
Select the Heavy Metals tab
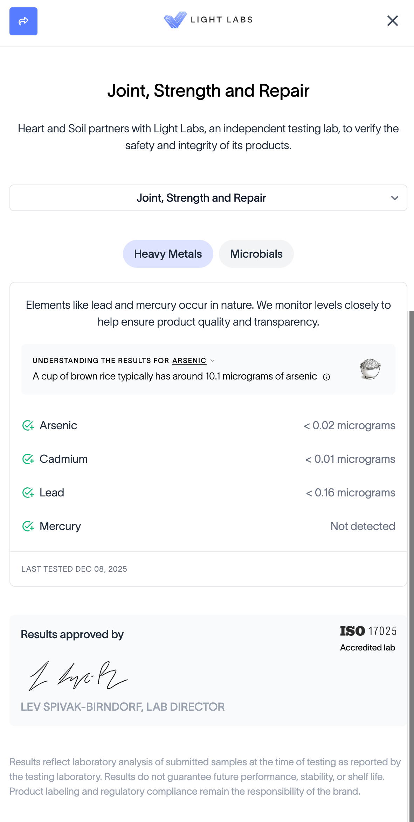[168, 254]
